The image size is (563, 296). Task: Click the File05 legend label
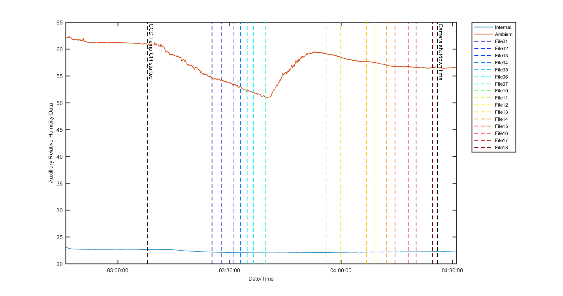[x=501, y=70]
